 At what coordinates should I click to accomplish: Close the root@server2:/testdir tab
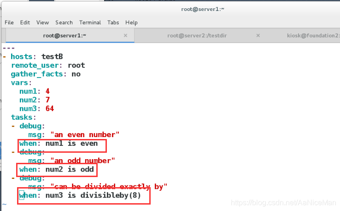(x=258, y=35)
